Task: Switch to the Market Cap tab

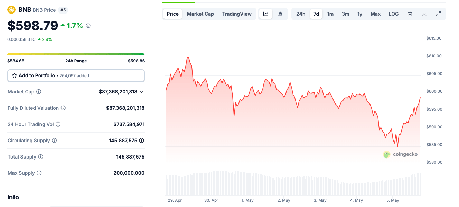Action: tap(200, 13)
